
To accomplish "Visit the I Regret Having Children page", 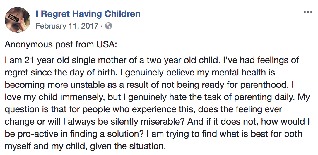I will click(88, 14).
